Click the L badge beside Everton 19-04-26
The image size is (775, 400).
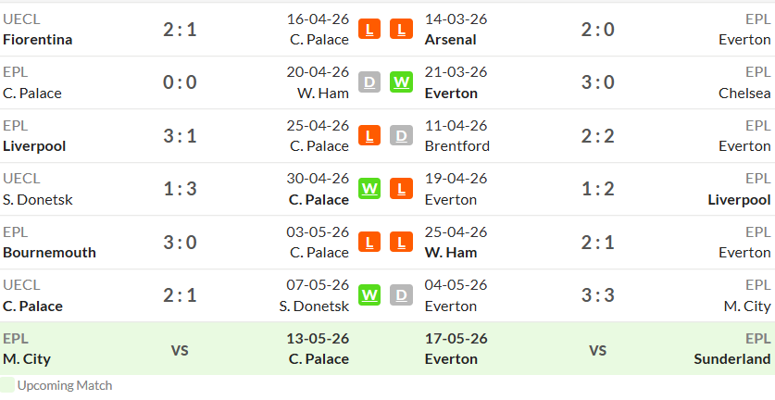401,188
